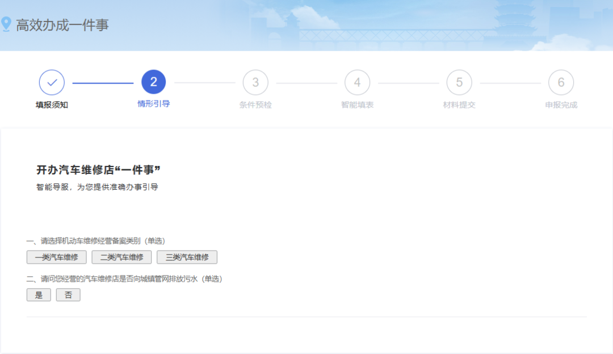Image resolution: width=613 pixels, height=354 pixels.
Task: Click the step circle 3 for 条件预检
Action: 255,82
